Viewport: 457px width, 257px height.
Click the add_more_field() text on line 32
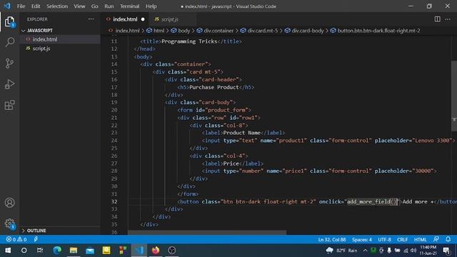pos(372,201)
